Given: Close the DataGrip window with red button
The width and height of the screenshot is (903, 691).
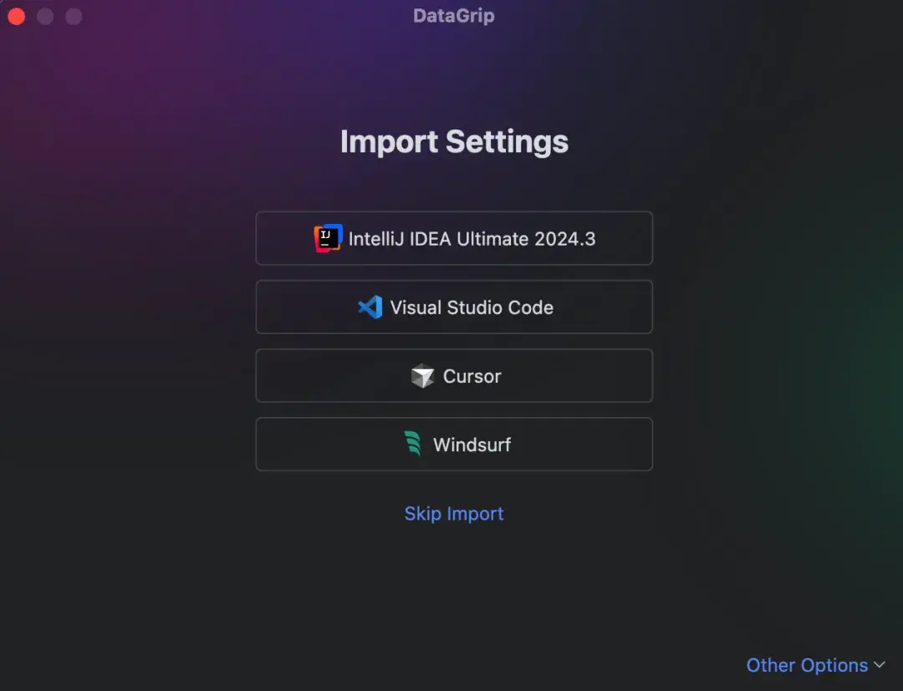Looking at the screenshot, I should pyautogui.click(x=17, y=16).
